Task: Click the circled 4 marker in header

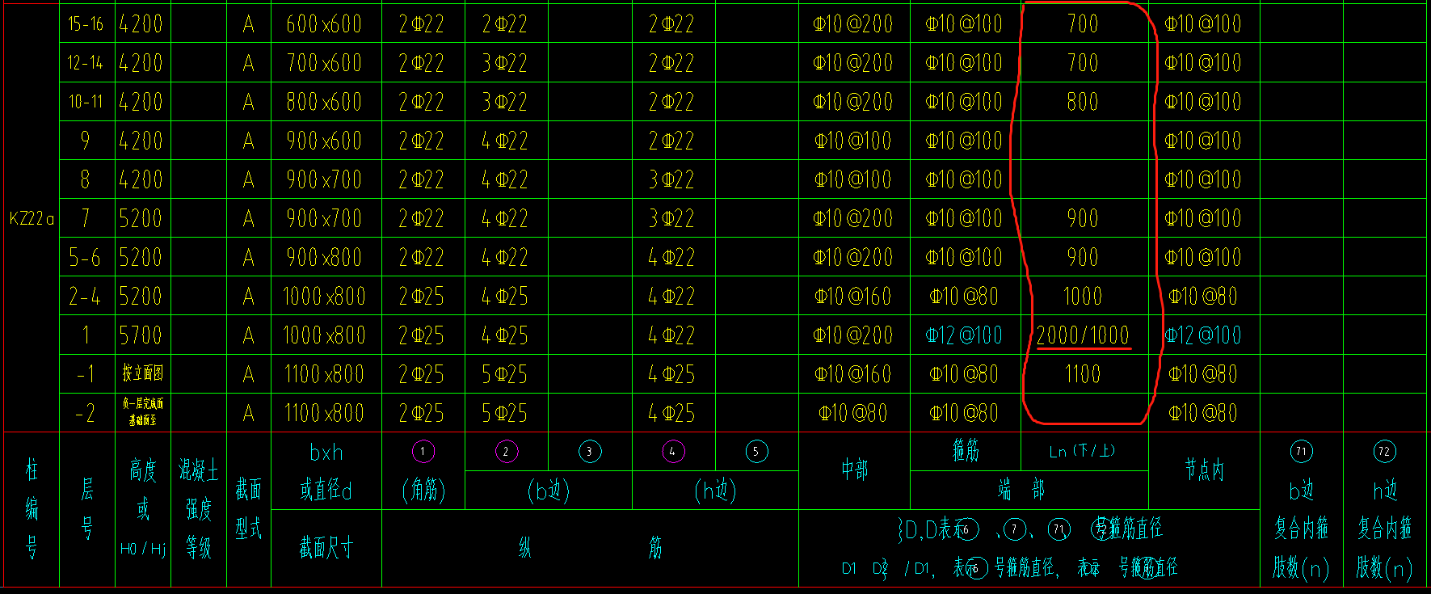Action: pos(673,451)
